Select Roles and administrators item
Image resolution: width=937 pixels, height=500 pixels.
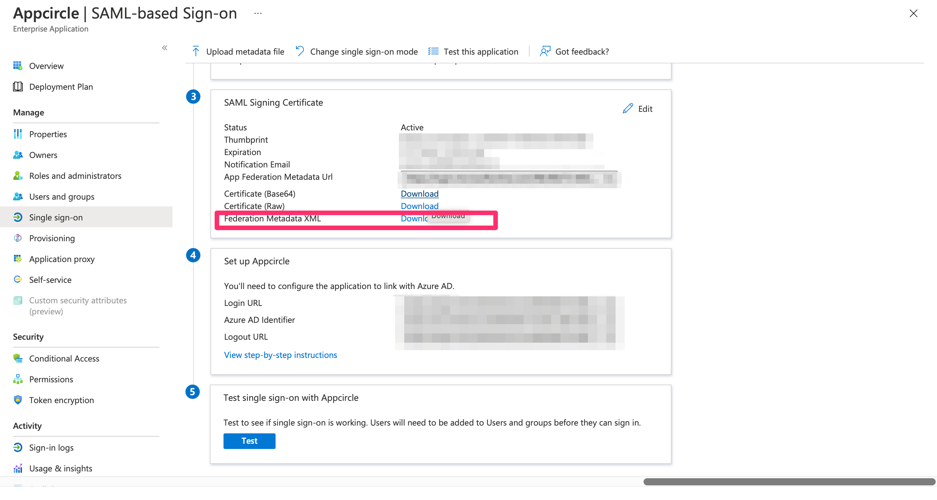click(75, 176)
